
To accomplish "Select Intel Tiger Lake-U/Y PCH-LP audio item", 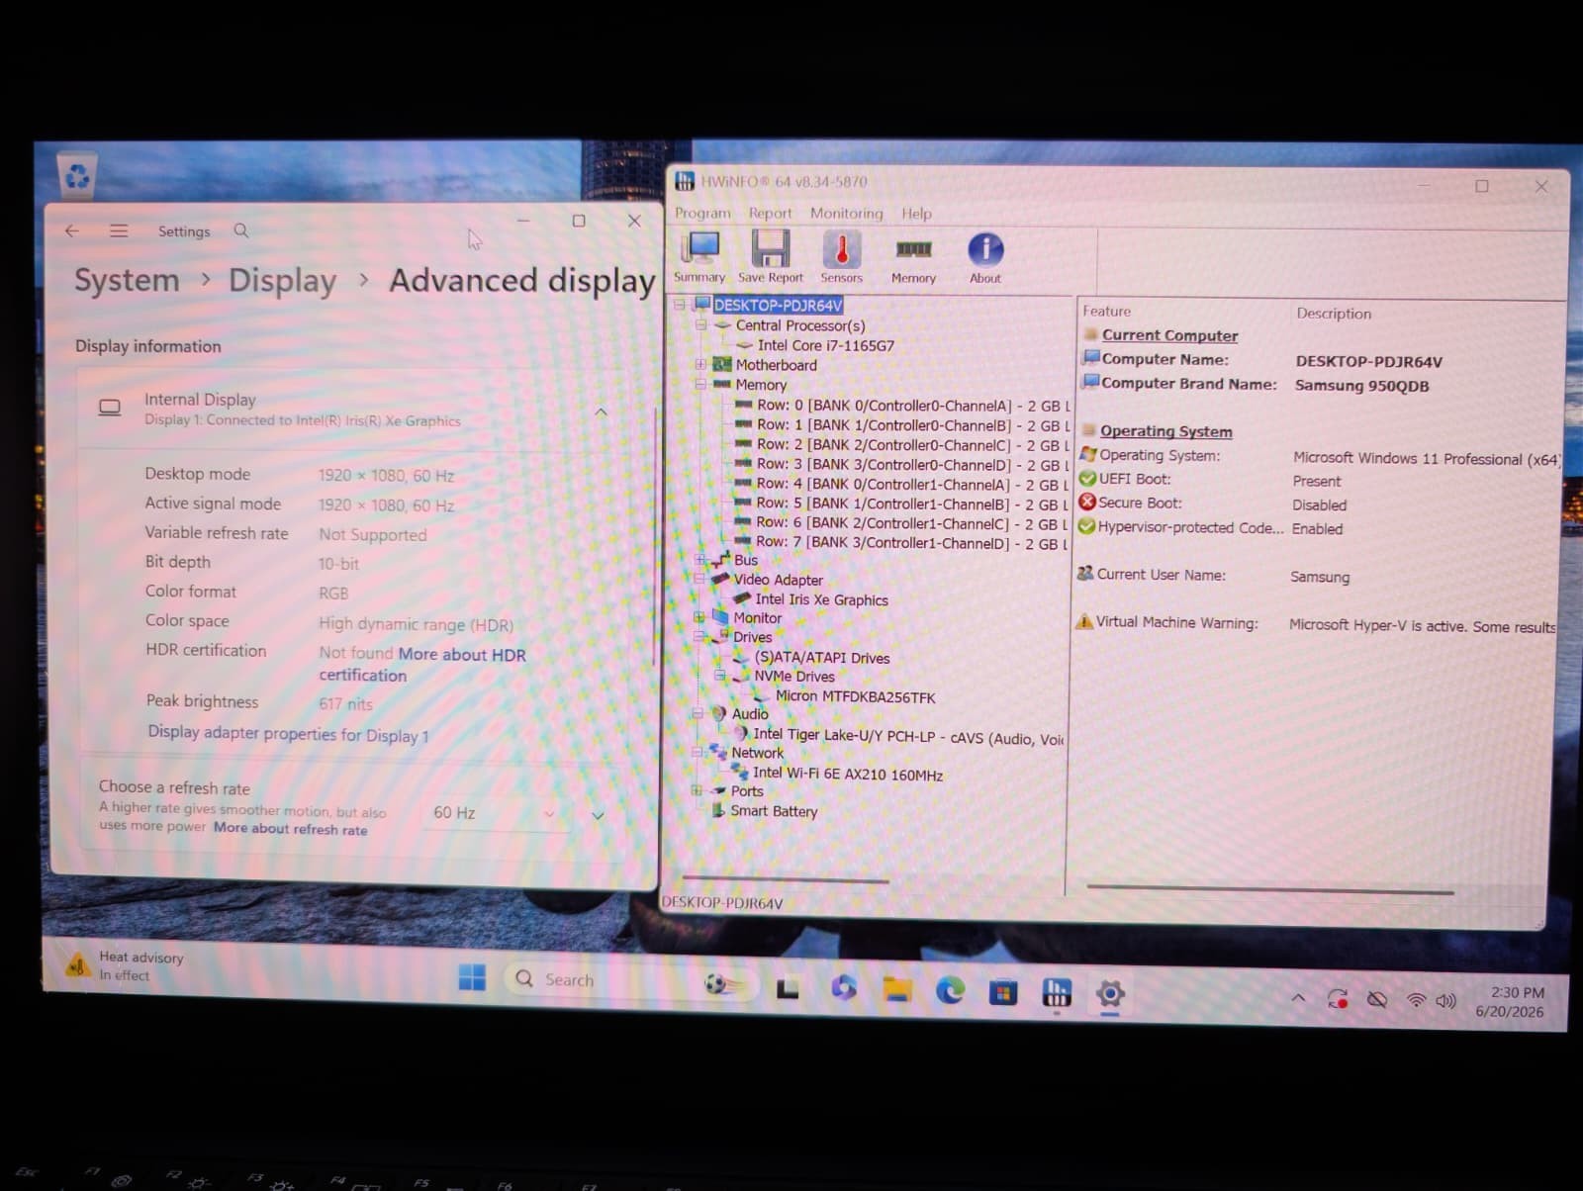I will click(908, 735).
